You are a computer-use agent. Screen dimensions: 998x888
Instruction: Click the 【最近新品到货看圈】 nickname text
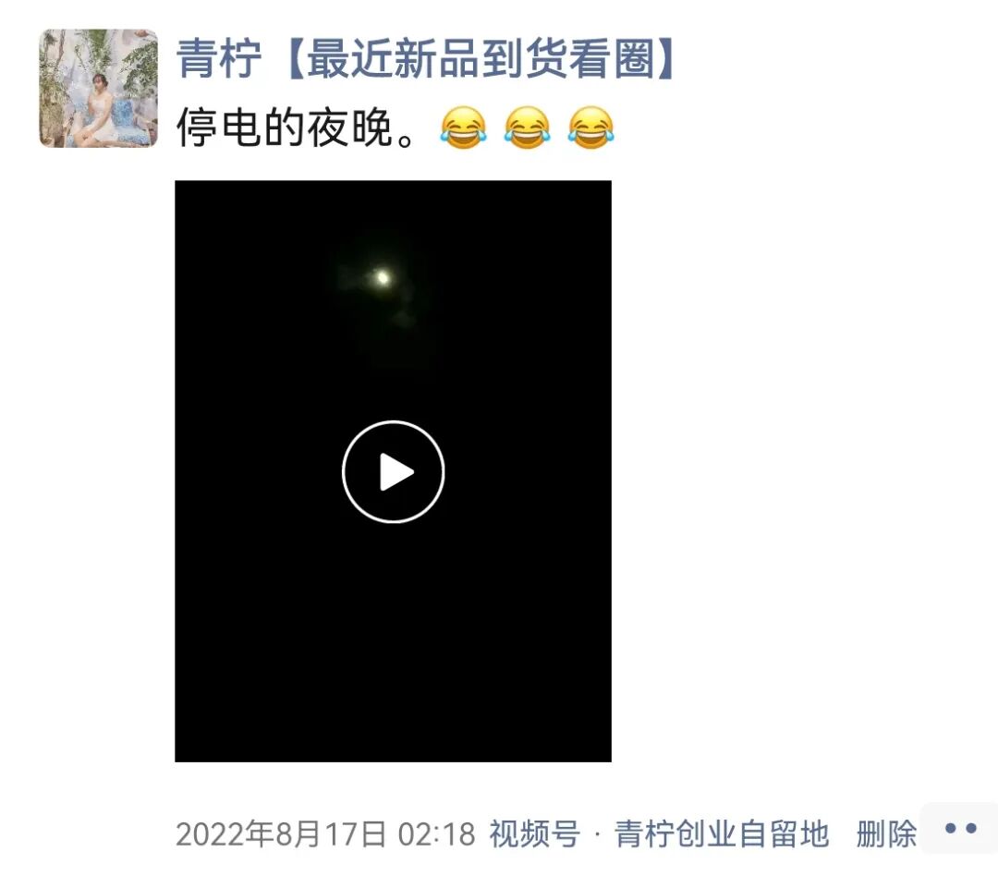[481, 58]
